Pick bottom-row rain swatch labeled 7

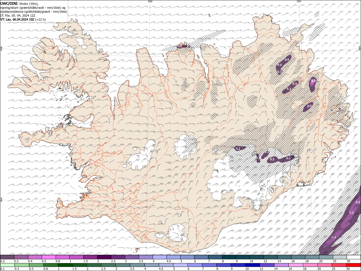[209, 265]
